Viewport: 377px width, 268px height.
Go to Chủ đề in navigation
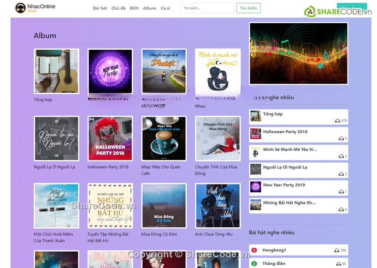118,8
